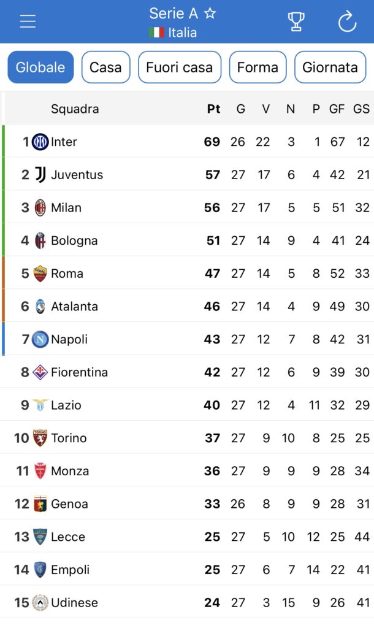Viewport: 374px width, 628px height.
Task: Sort by Pt column header
Action: point(213,109)
